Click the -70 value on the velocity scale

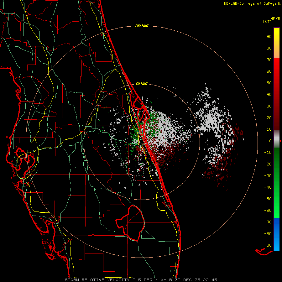pyautogui.click(x=268, y=222)
